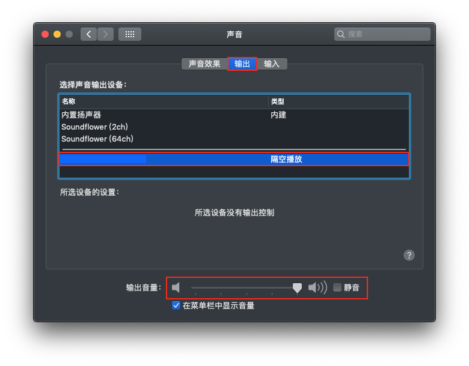Open help with the question mark button
The image size is (469, 366).
[x=409, y=255]
